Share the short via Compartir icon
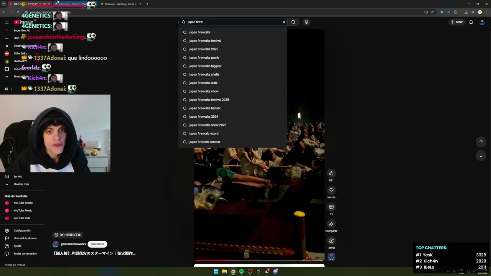This screenshot has width=491, height=276. [331, 224]
